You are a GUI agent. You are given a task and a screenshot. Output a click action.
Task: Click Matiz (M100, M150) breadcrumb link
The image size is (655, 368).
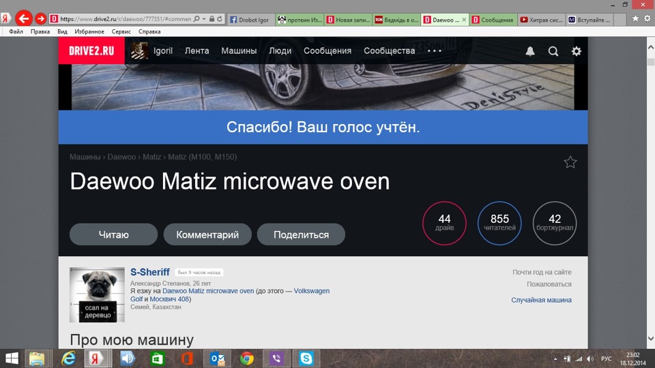coord(202,157)
